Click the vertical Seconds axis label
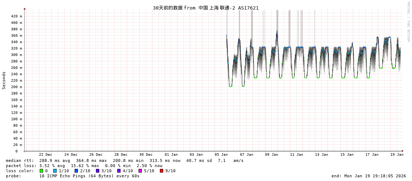The height and width of the screenshot is (181, 412). click(4, 80)
